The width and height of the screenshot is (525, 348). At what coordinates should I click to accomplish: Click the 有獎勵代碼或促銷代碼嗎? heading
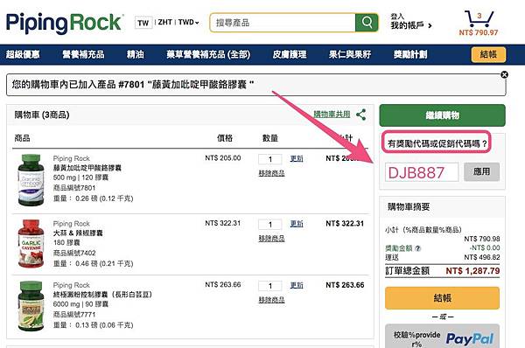(437, 144)
